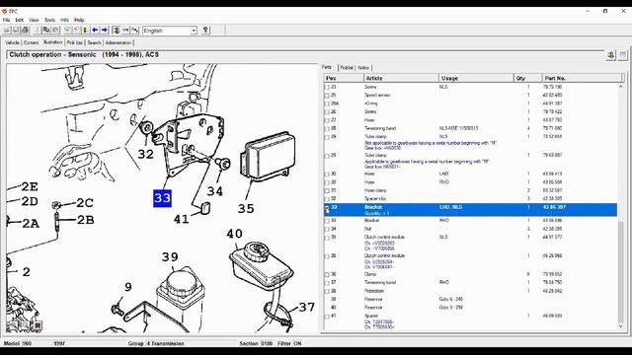Click callout number 40 in the illustration
The width and height of the screenshot is (632, 355).
pos(234,234)
